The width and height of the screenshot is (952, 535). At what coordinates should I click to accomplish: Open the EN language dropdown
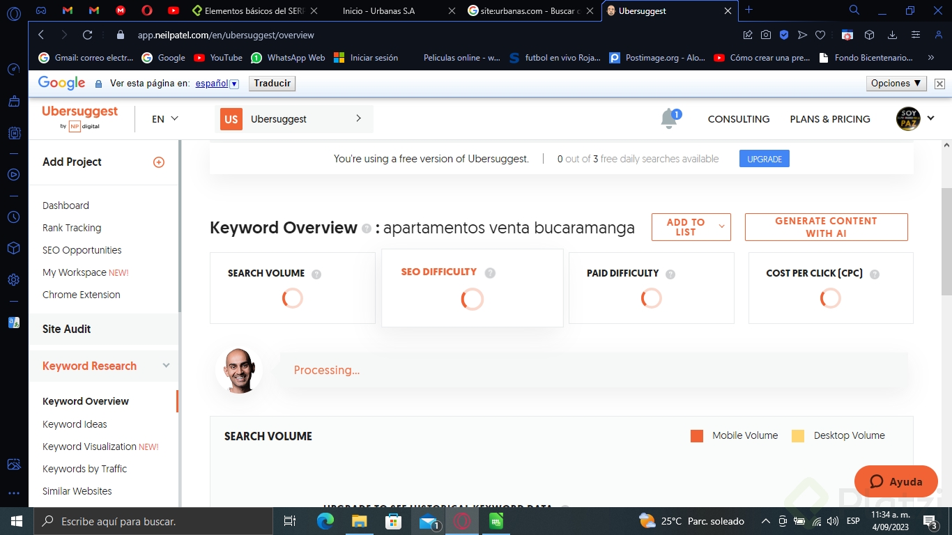pyautogui.click(x=165, y=119)
